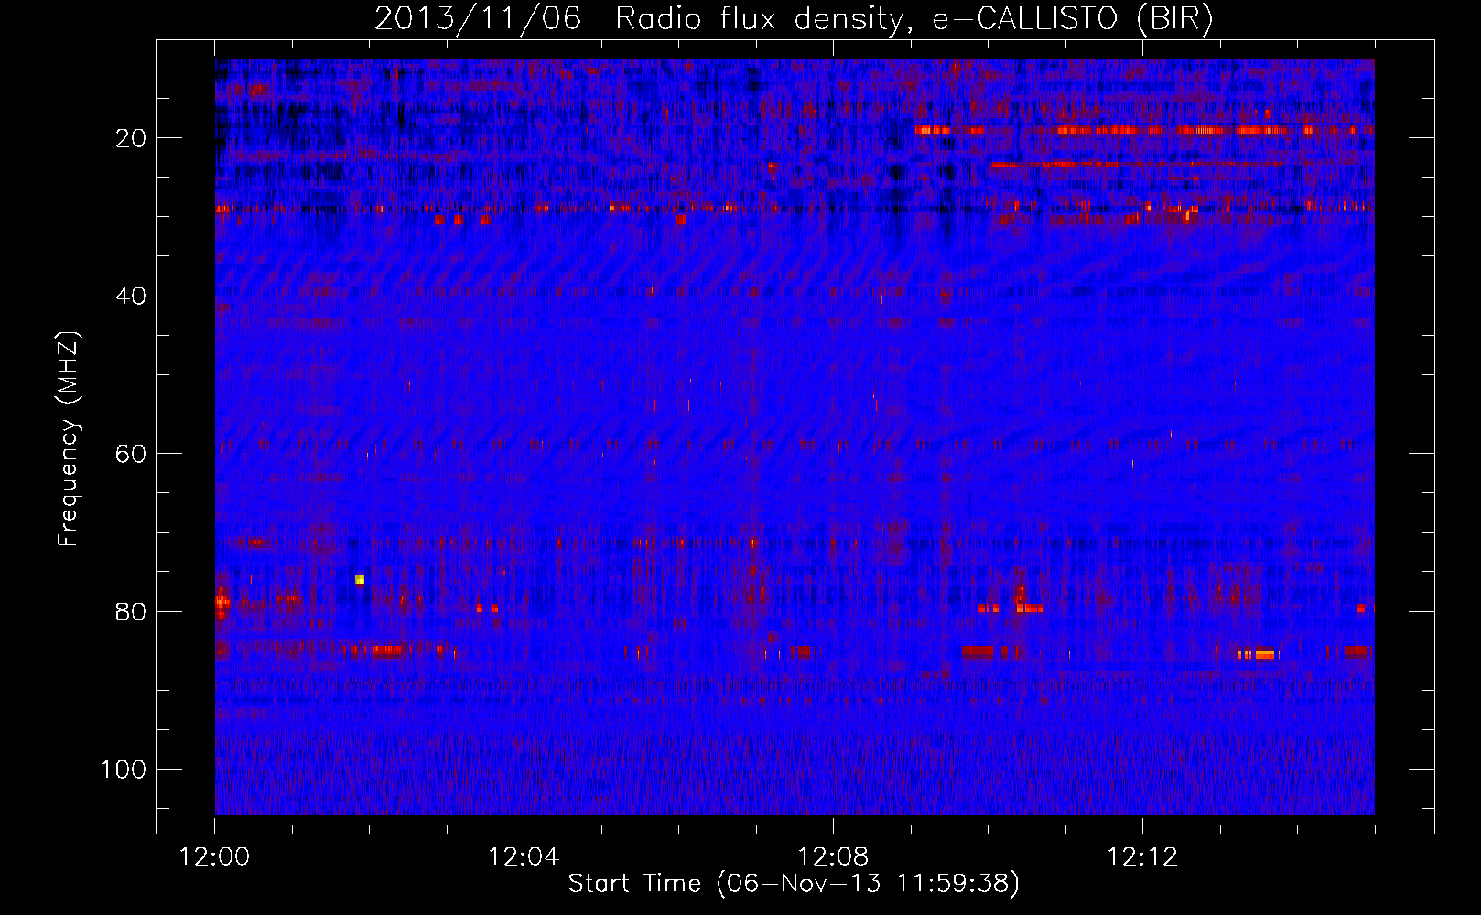Click the '60' frequency tick label
The width and height of the screenshot is (1481, 915).
[x=131, y=454]
